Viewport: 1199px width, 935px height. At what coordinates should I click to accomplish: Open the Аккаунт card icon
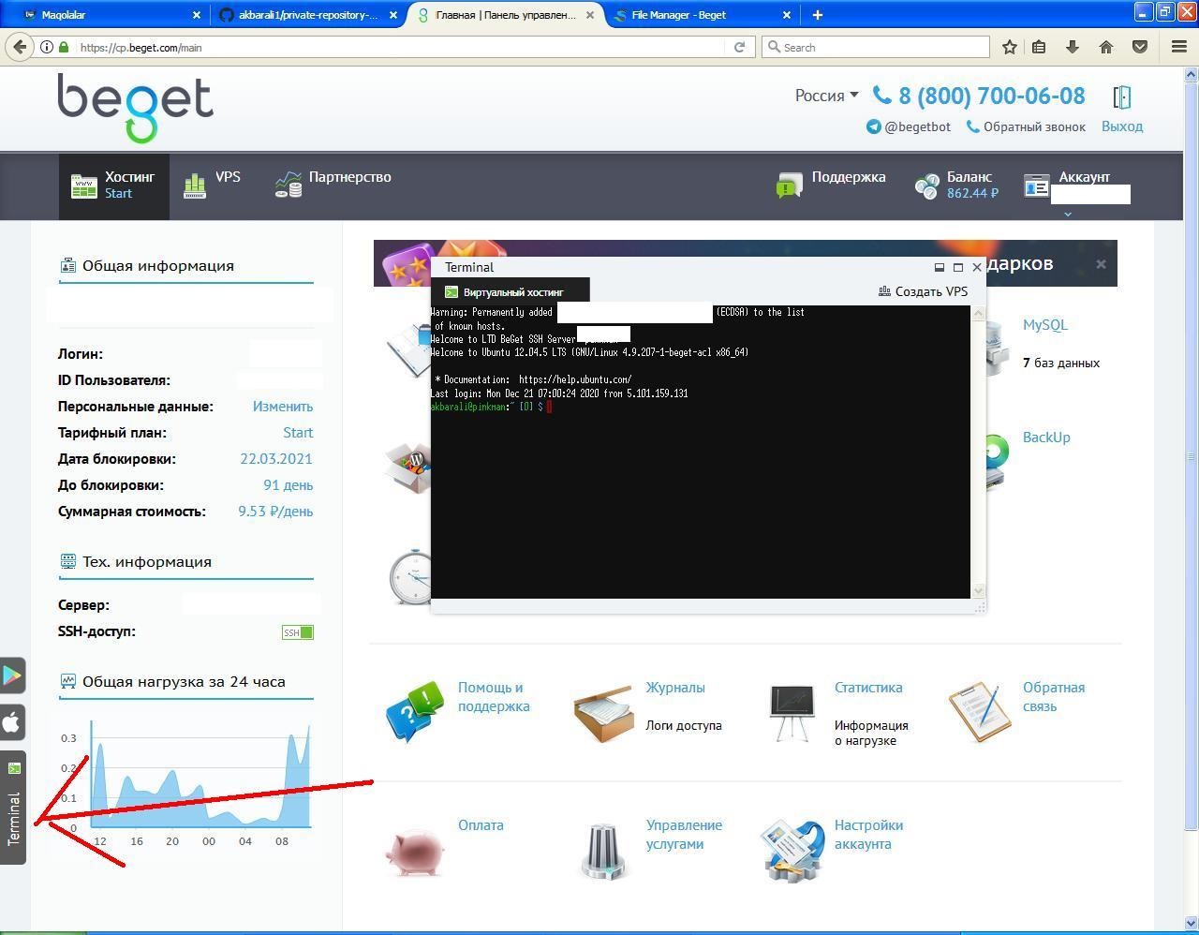(1037, 186)
